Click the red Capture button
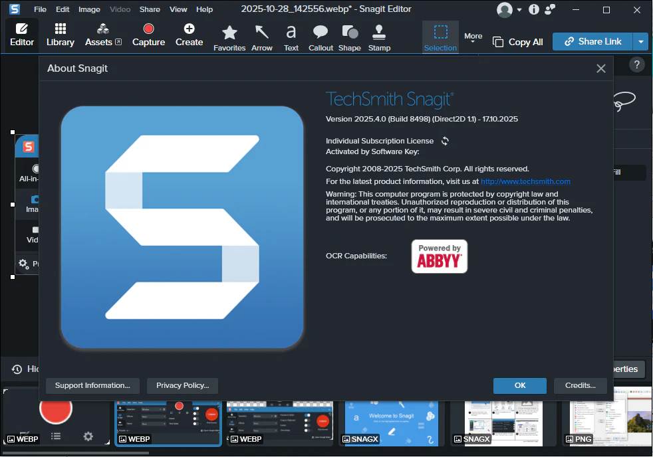 coord(148,35)
